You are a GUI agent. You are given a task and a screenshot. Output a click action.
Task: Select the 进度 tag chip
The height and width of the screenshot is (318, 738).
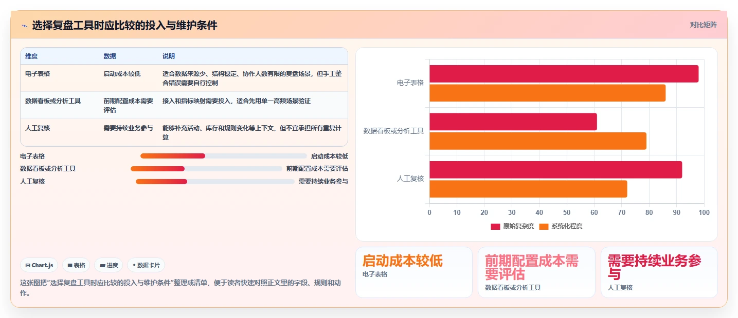click(x=109, y=265)
